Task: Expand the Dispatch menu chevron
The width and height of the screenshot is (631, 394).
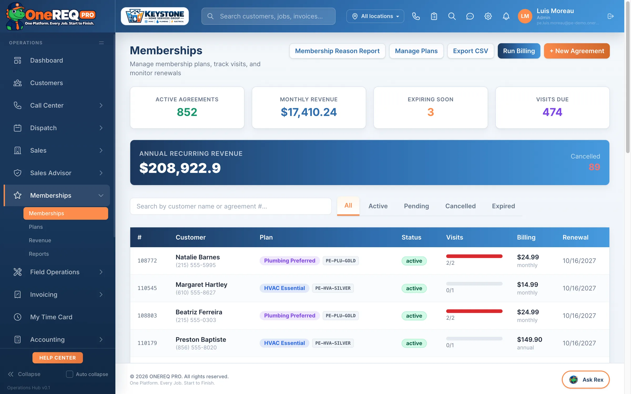Action: coord(101,128)
